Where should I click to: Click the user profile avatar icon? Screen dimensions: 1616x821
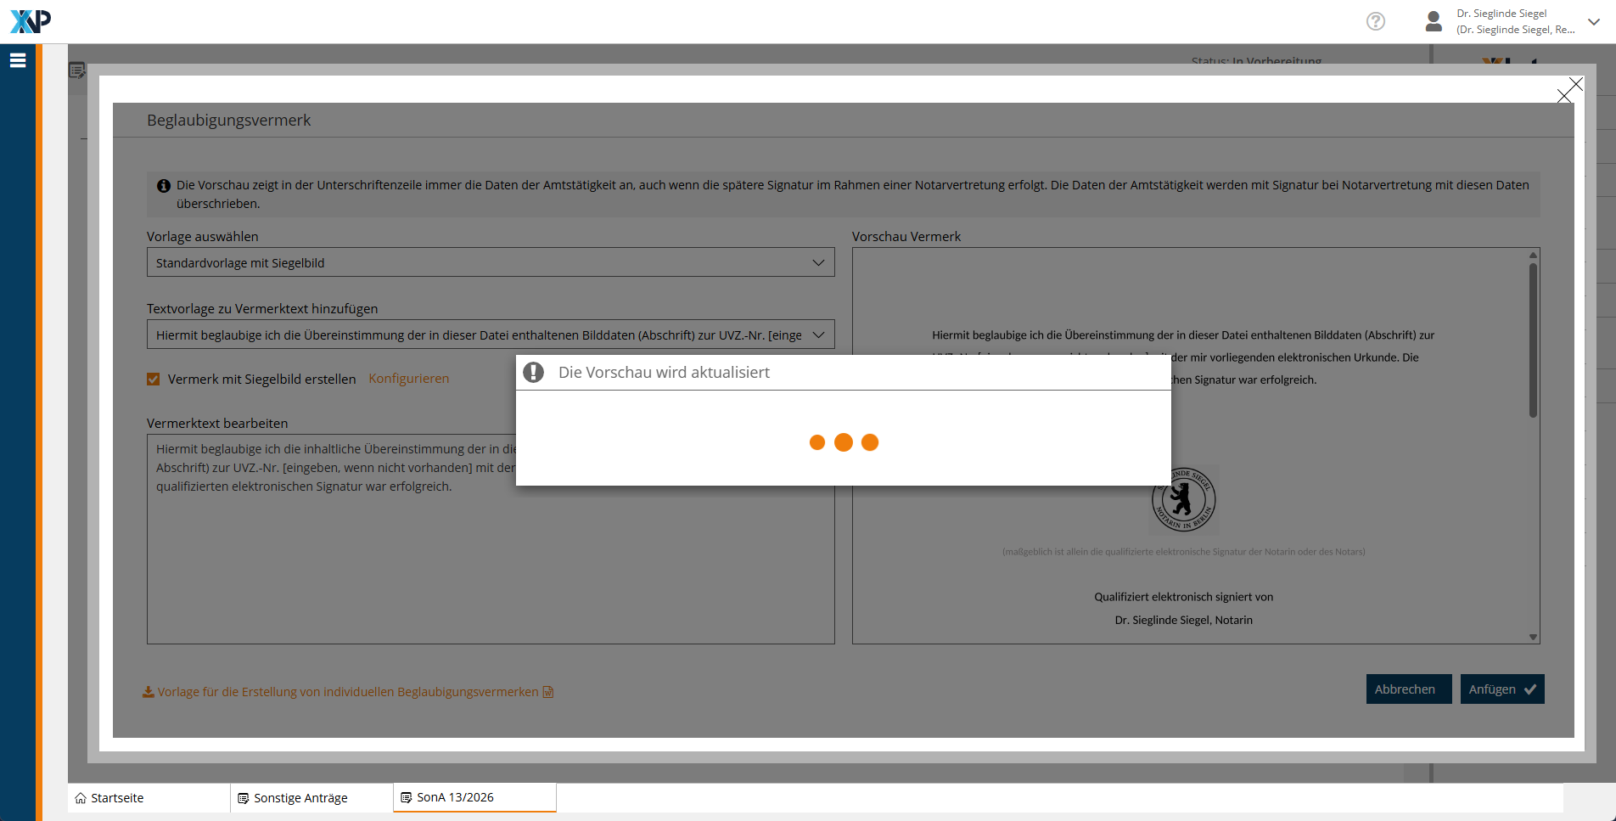(x=1434, y=21)
